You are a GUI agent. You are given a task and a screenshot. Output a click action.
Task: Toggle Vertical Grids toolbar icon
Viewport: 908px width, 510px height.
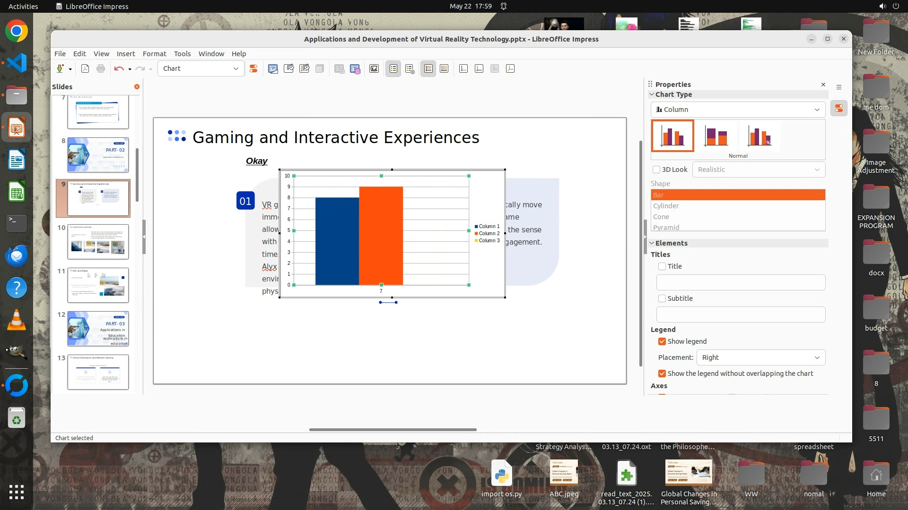pyautogui.click(x=444, y=68)
